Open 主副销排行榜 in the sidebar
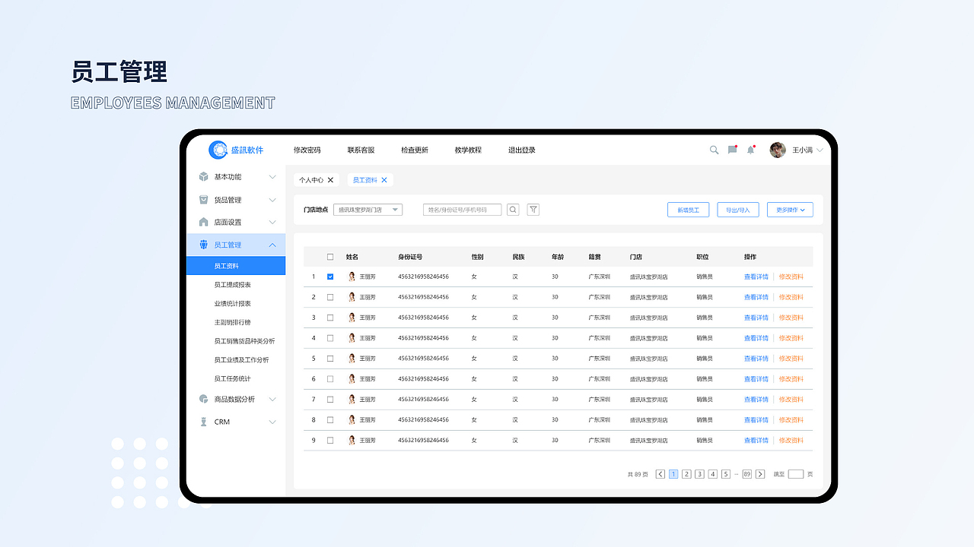Viewport: 974px width, 547px height. [x=232, y=323]
